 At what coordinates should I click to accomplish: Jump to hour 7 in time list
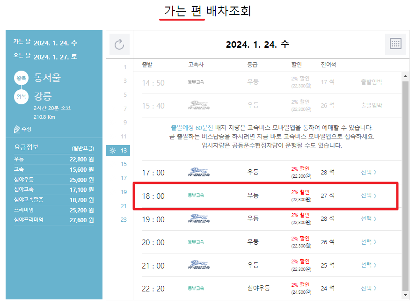[125, 109]
